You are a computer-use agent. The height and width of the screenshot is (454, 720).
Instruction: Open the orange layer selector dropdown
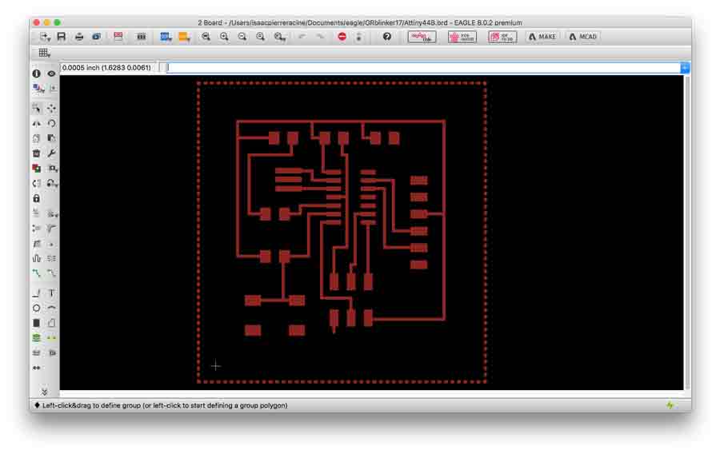coord(184,37)
